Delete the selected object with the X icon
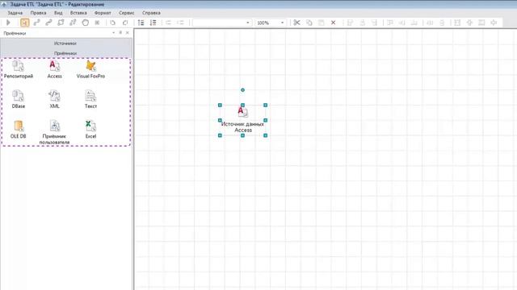 point(334,23)
